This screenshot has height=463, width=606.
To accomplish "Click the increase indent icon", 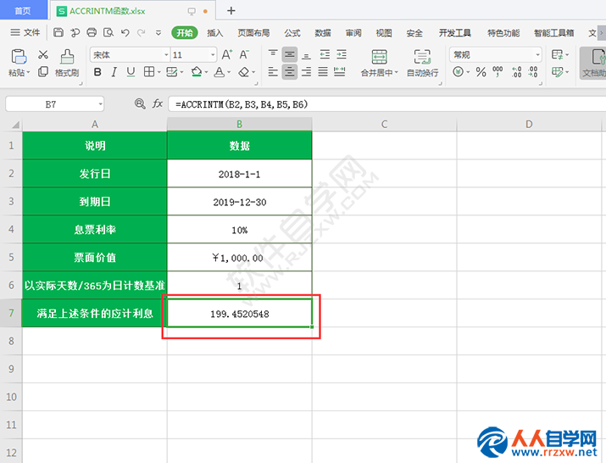I will (342, 54).
